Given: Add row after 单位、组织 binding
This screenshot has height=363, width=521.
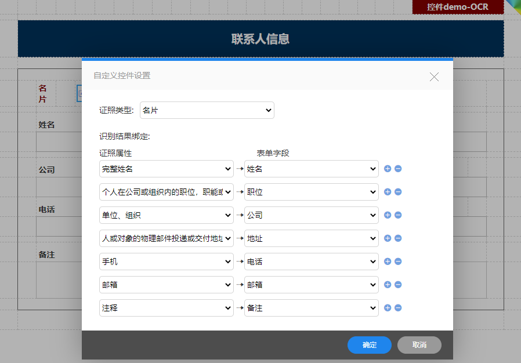Looking at the screenshot, I should [x=388, y=215].
